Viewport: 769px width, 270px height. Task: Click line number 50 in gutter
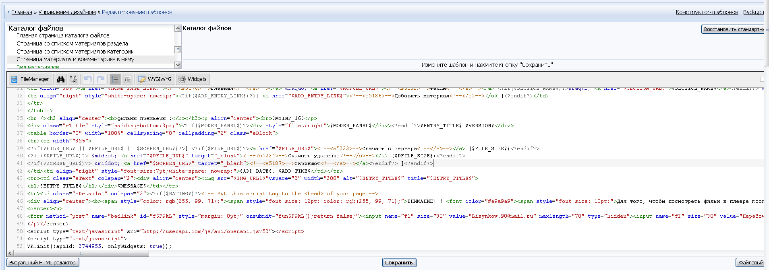click(x=20, y=231)
